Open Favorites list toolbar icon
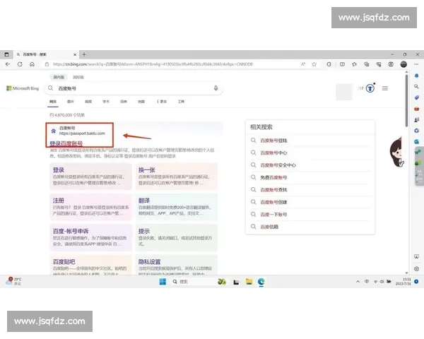Screen dimensions: 424x339 [354, 64]
